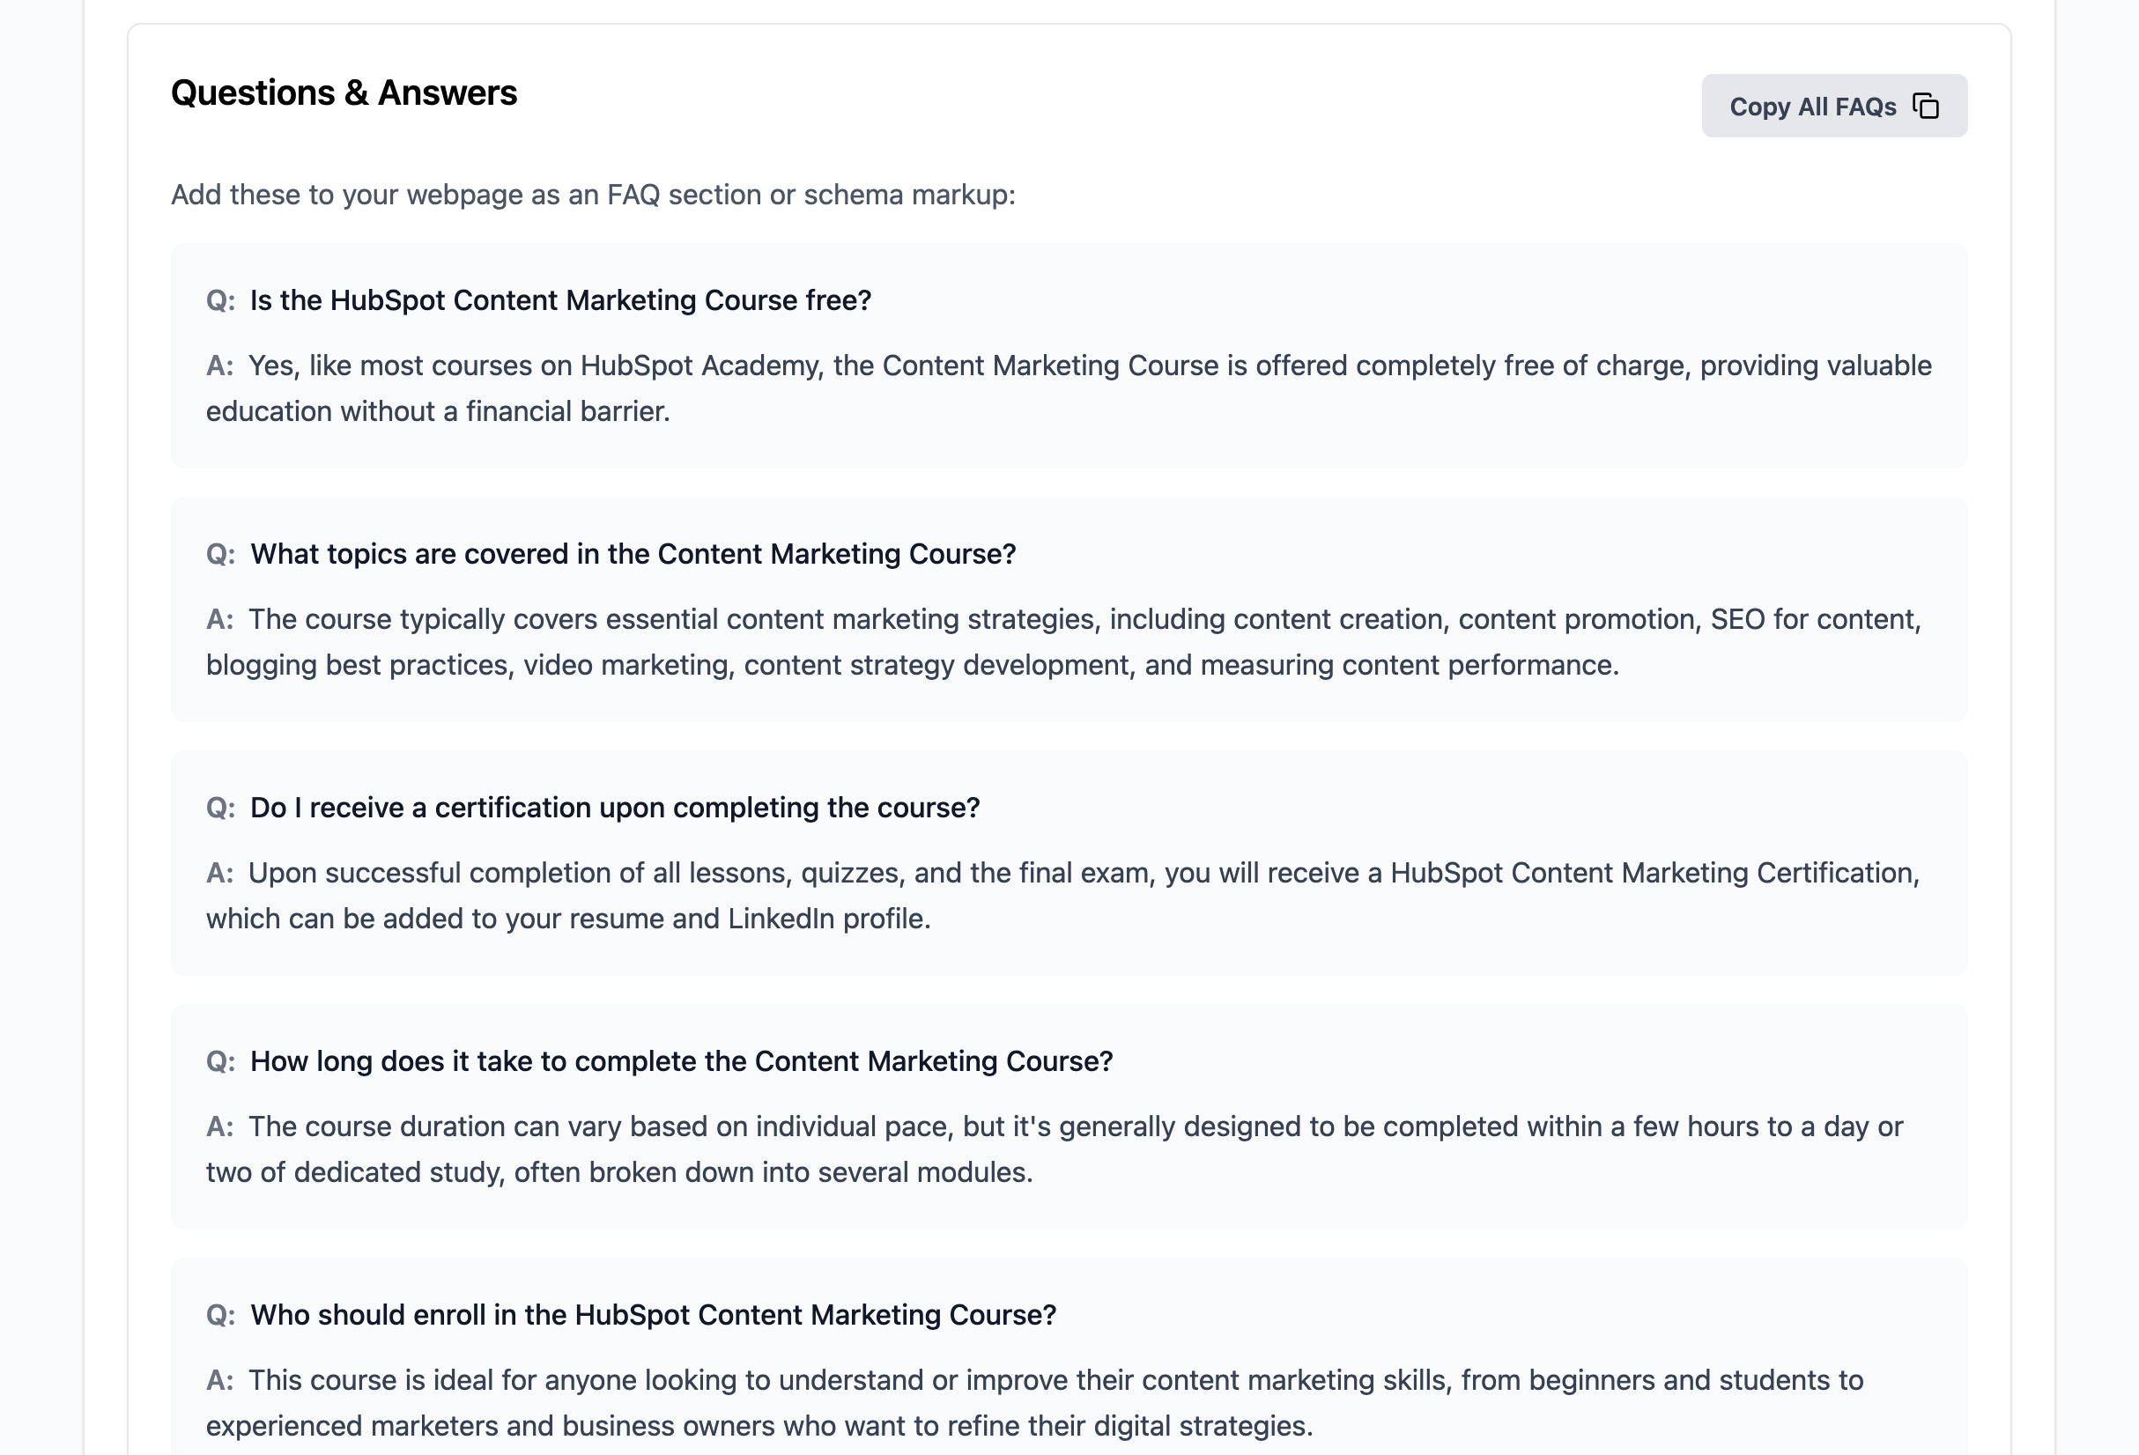Click question 'What topics are covered in the Content Marketing Course?'
The image size is (2139, 1455).
[633, 554]
